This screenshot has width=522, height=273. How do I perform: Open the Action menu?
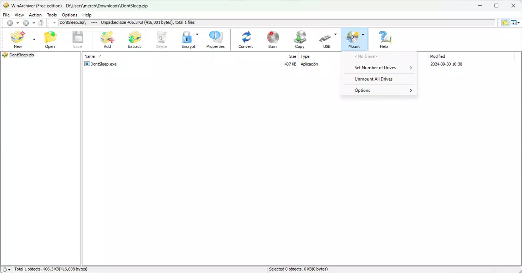[x=35, y=15]
